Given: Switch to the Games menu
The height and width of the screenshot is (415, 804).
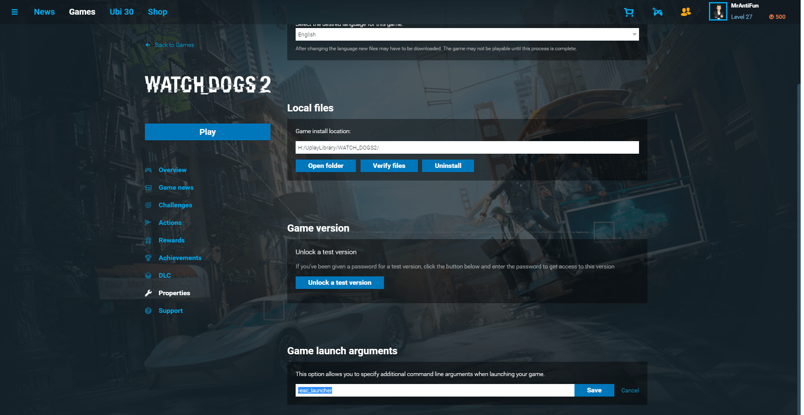Looking at the screenshot, I should (82, 12).
